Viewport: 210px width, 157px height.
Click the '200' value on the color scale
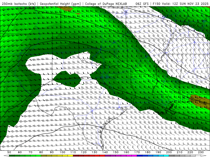(169, 152)
